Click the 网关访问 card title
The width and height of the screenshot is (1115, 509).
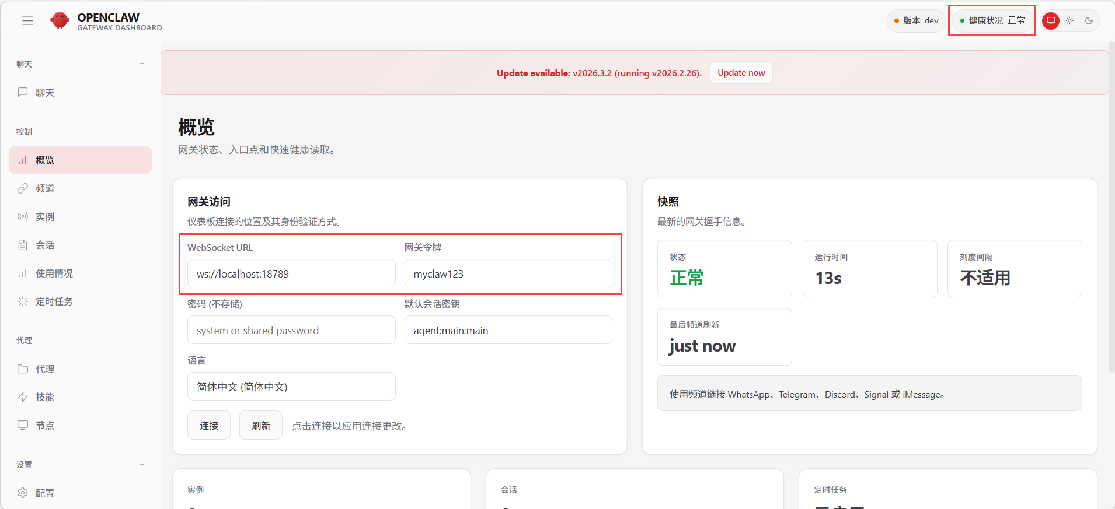point(209,202)
